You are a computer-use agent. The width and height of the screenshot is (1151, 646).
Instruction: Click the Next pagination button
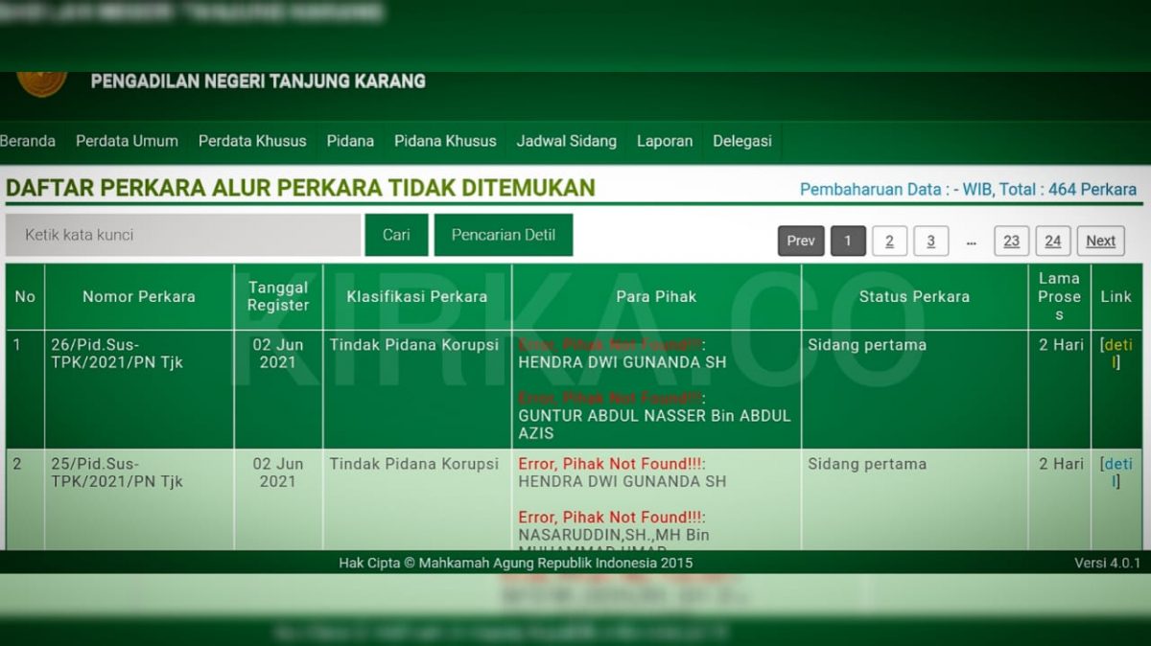pyautogui.click(x=1100, y=242)
